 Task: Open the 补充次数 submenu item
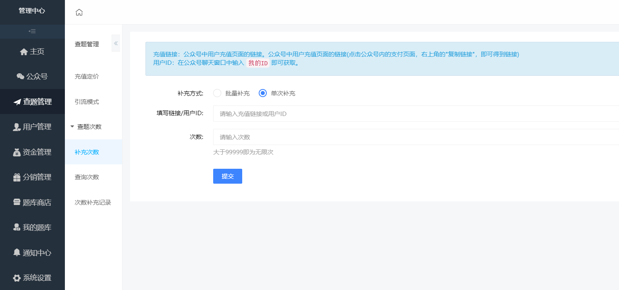pos(93,152)
